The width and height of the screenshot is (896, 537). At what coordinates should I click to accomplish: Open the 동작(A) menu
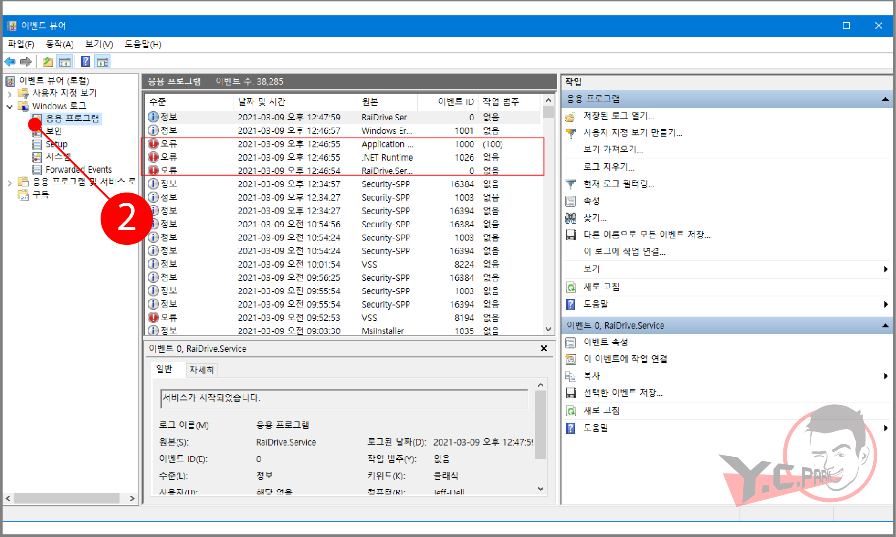pyautogui.click(x=60, y=44)
